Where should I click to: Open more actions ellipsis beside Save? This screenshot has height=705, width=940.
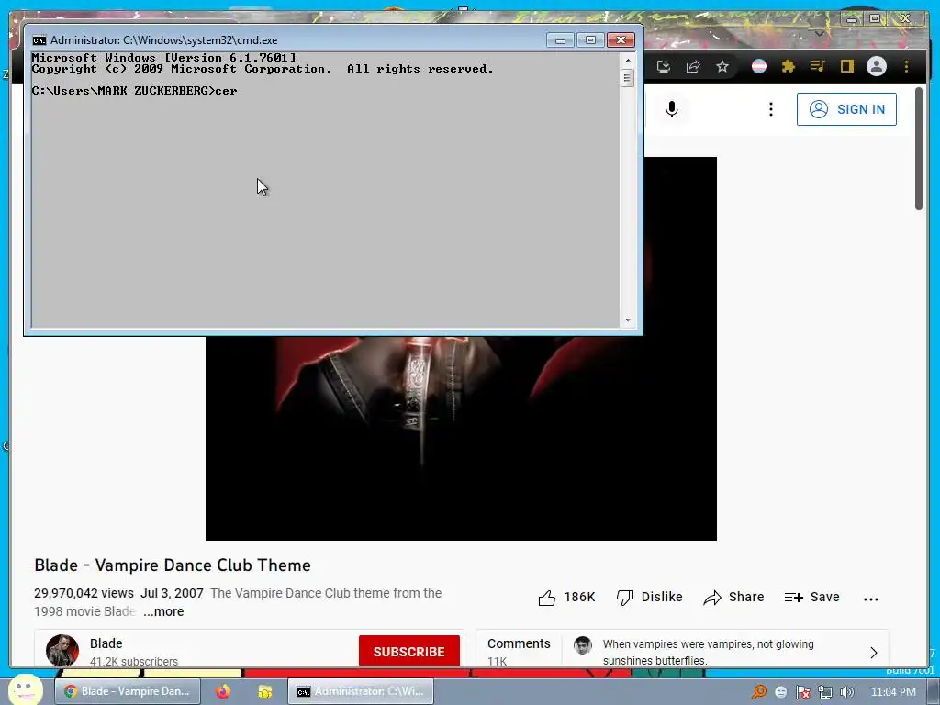[871, 599]
